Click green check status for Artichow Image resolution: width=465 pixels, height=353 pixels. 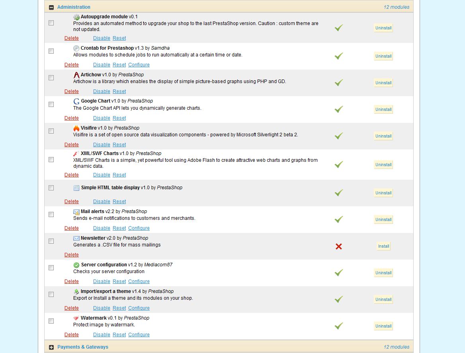(339, 83)
